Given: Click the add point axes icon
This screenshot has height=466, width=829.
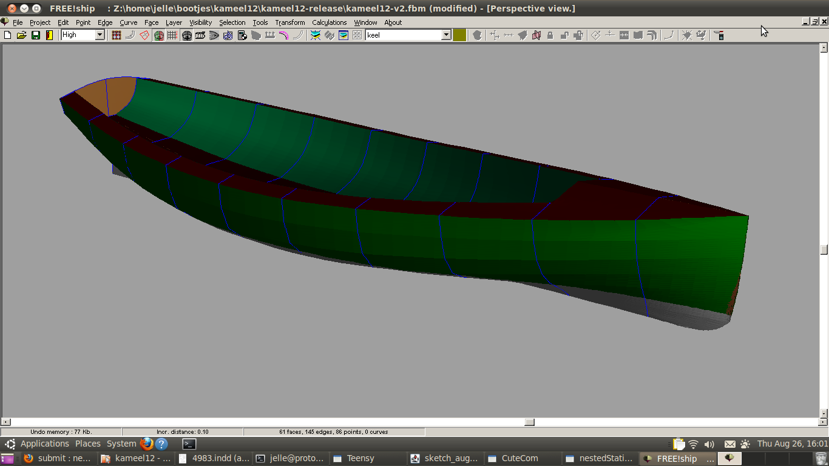Looking at the screenshot, I should pos(495,35).
